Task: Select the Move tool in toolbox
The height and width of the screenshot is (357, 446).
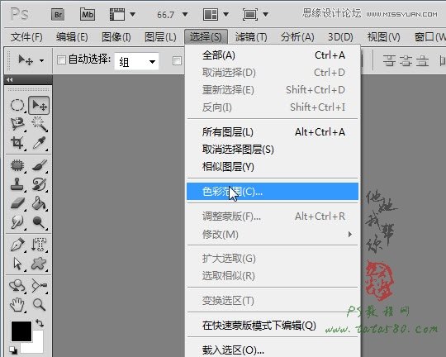Action: click(x=39, y=105)
